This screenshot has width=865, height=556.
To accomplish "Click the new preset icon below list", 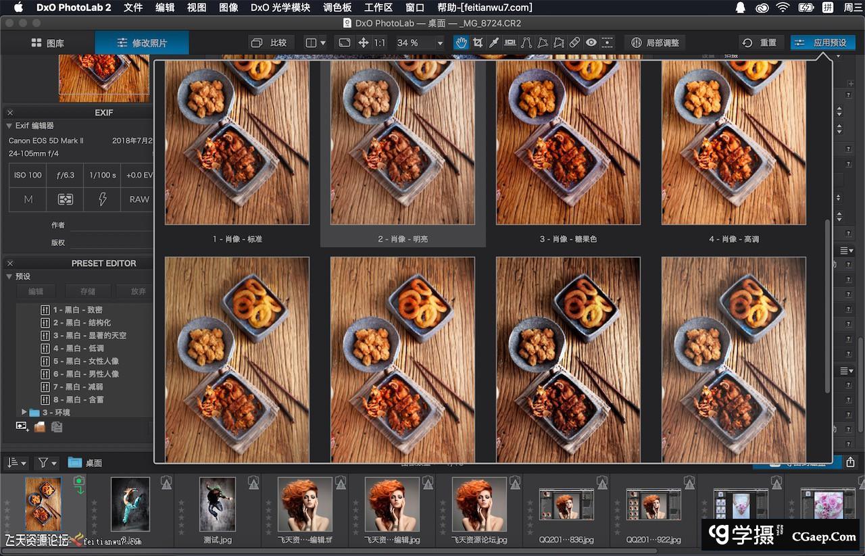I will pos(22,426).
